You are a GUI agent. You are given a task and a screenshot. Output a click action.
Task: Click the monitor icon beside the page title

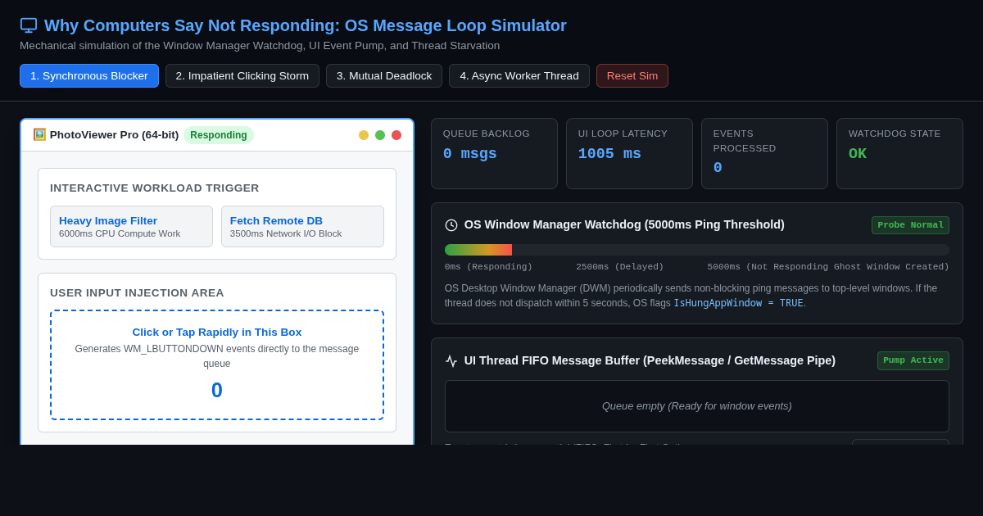pos(29,25)
